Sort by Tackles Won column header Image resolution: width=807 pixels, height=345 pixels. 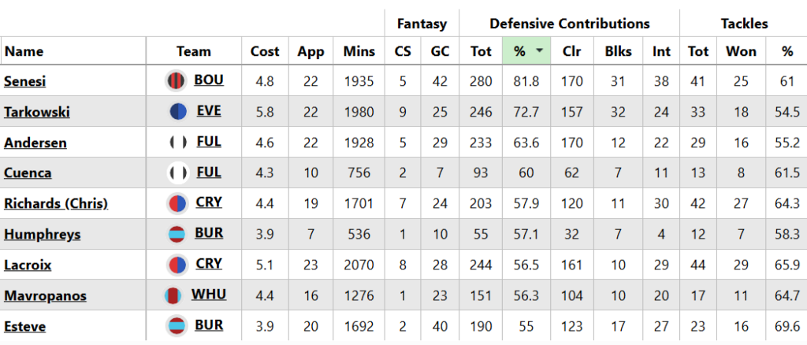click(741, 51)
